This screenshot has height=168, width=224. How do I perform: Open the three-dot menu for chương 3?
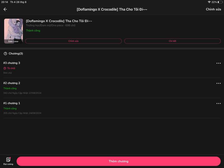(218, 63)
